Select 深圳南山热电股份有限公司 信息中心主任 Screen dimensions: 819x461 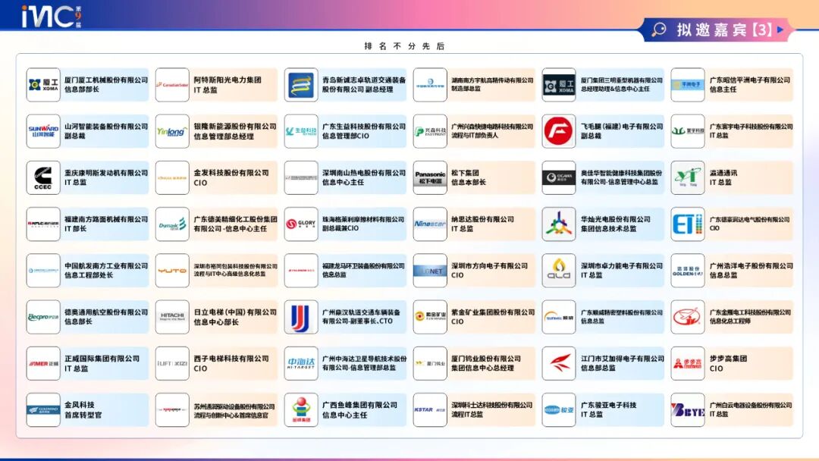(x=363, y=177)
